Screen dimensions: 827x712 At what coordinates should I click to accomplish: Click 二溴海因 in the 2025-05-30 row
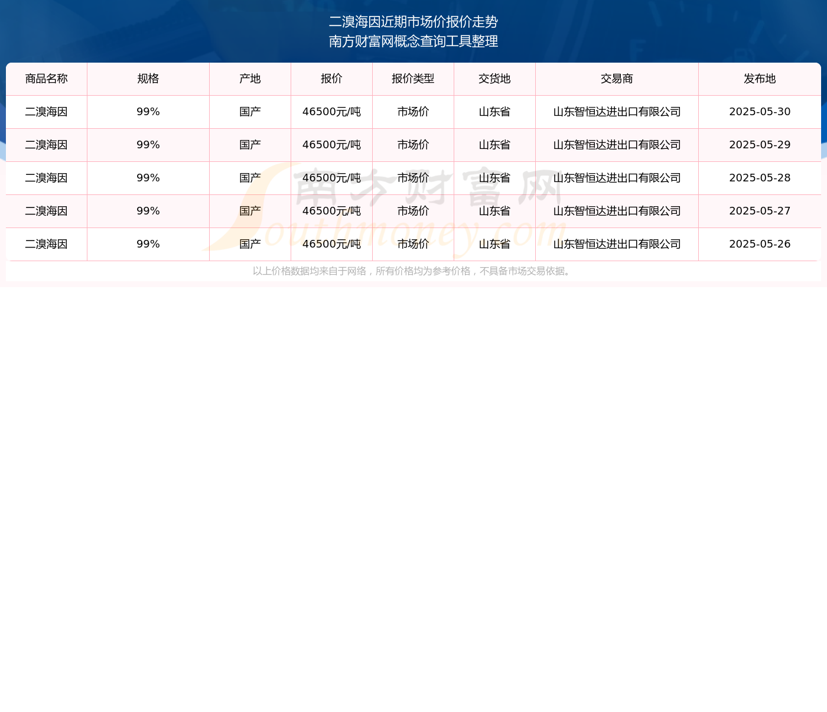point(47,112)
